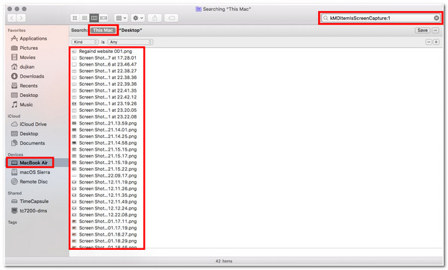The image size is (448, 270).
Task: Select Screen Shot...21.15.22.png
Action: coord(108,169)
